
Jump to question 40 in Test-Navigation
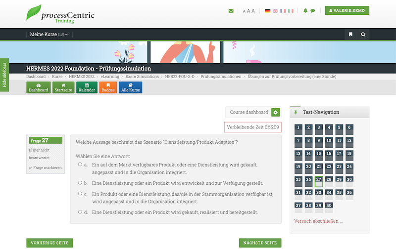(329, 208)
